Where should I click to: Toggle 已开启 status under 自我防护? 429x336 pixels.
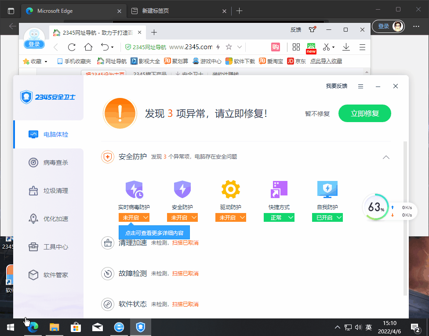(x=327, y=218)
